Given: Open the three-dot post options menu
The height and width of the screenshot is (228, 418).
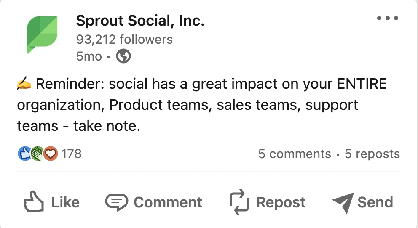Looking at the screenshot, I should point(388,19).
